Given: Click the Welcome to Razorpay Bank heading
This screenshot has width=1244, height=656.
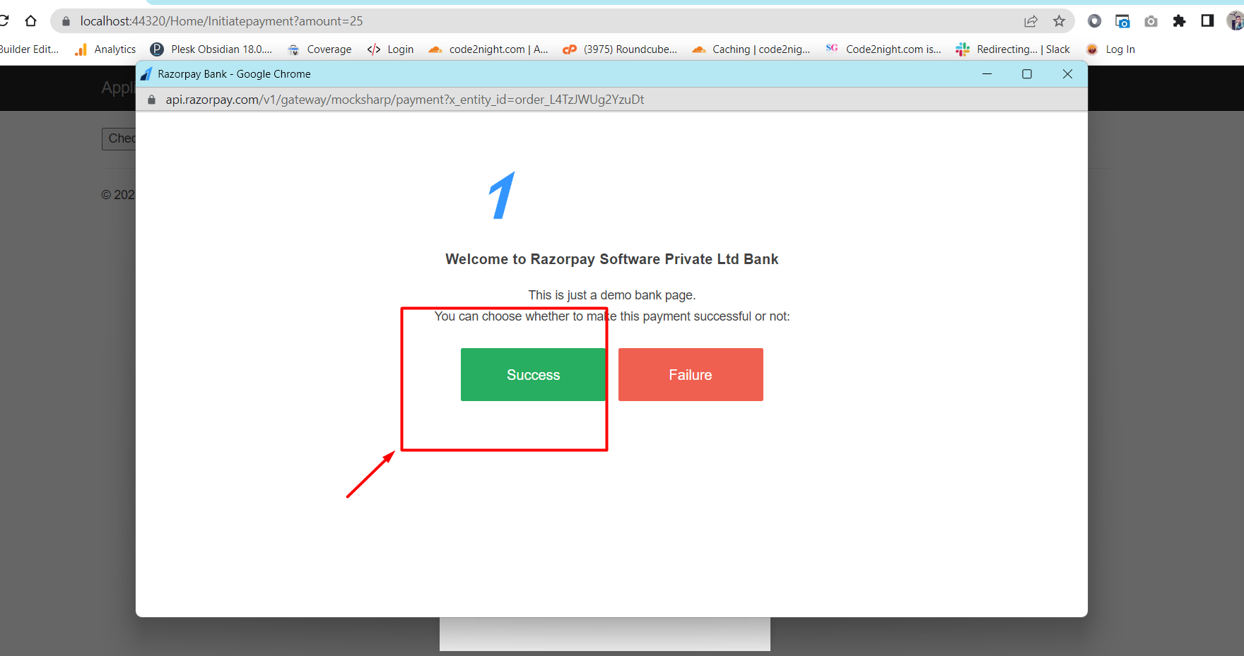Looking at the screenshot, I should (612, 259).
